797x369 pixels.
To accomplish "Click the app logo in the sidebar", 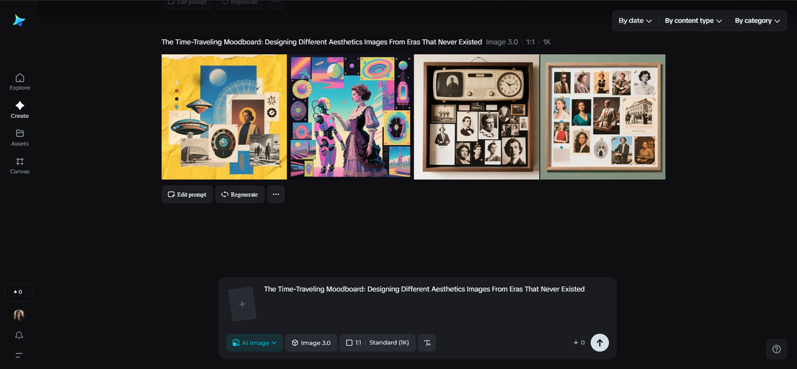I will pos(19,21).
